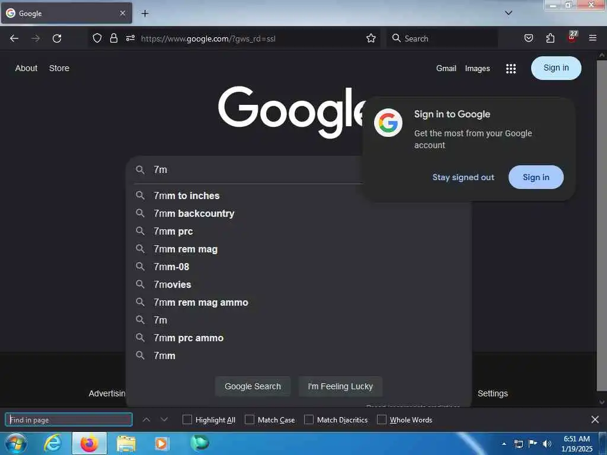The width and height of the screenshot is (607, 455).
Task: Open site permissions icon in address bar
Action: [130, 38]
